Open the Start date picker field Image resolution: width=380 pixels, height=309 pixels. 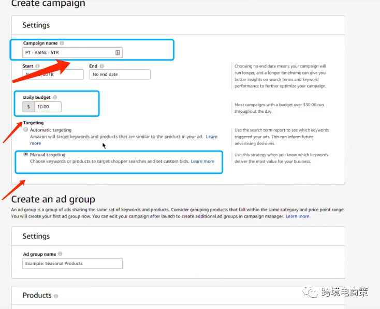click(53, 75)
